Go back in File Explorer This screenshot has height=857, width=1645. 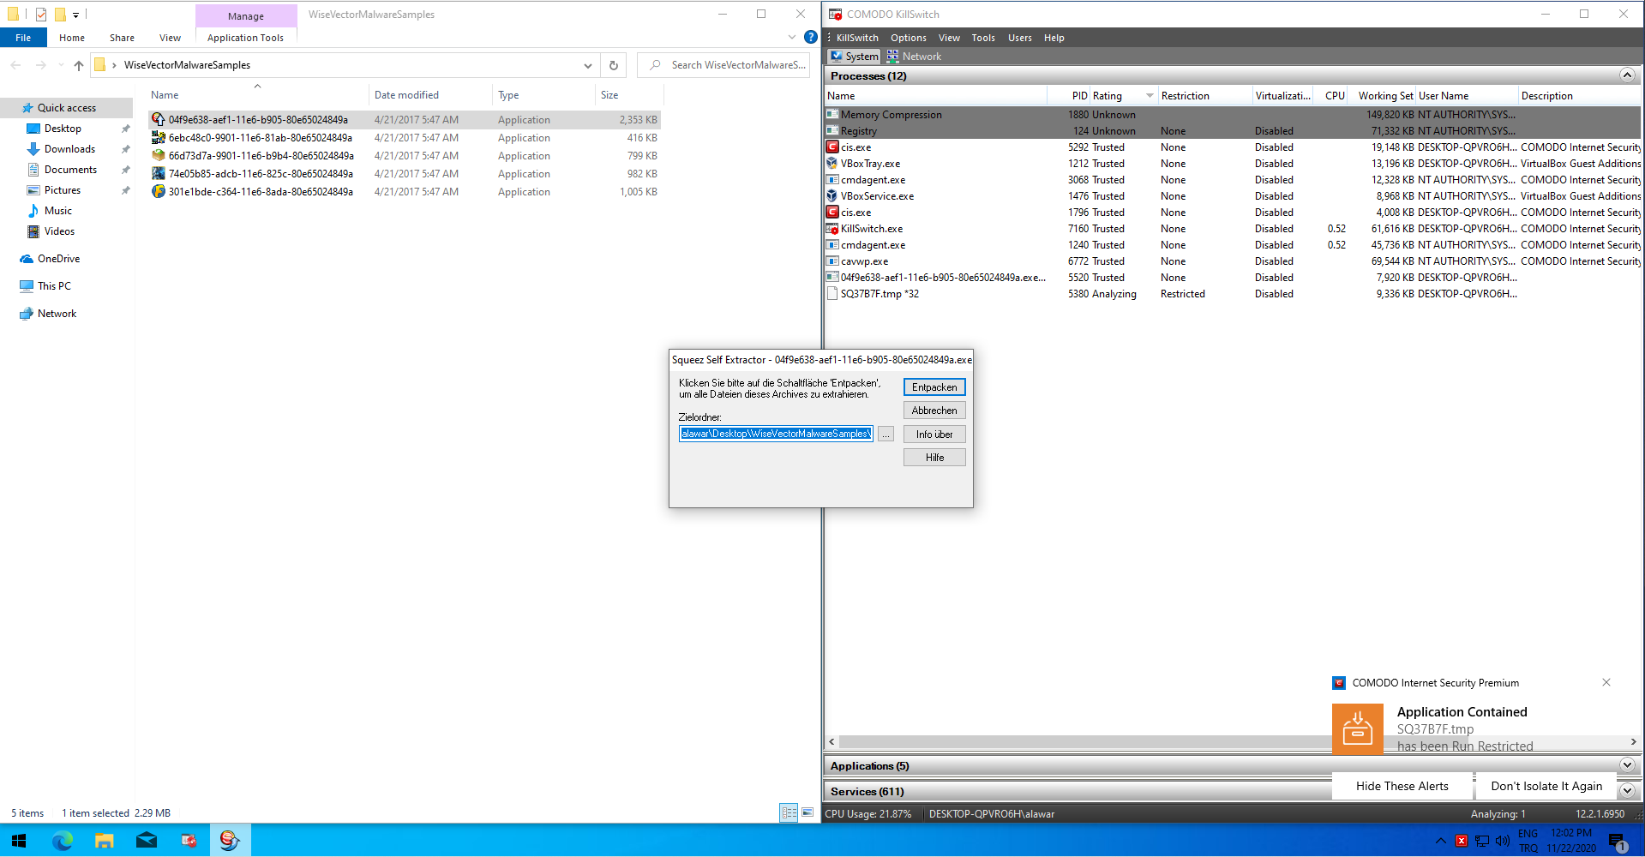[16, 65]
